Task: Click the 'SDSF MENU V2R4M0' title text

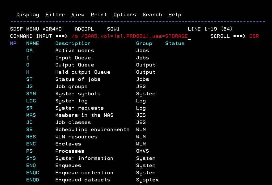Action: [36, 29]
